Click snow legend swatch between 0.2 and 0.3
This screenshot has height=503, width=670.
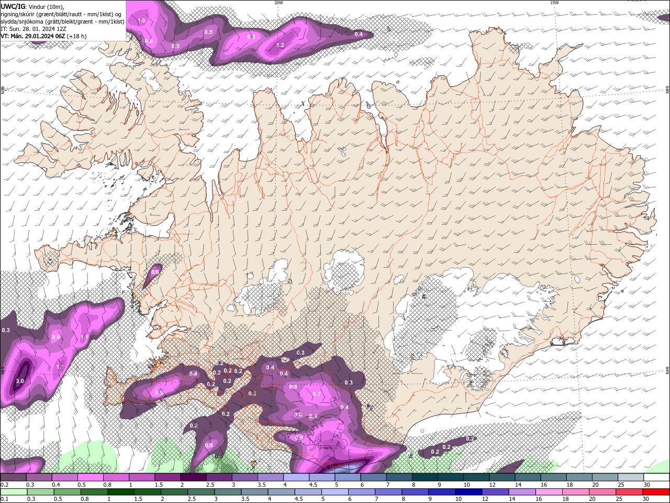click(x=13, y=477)
